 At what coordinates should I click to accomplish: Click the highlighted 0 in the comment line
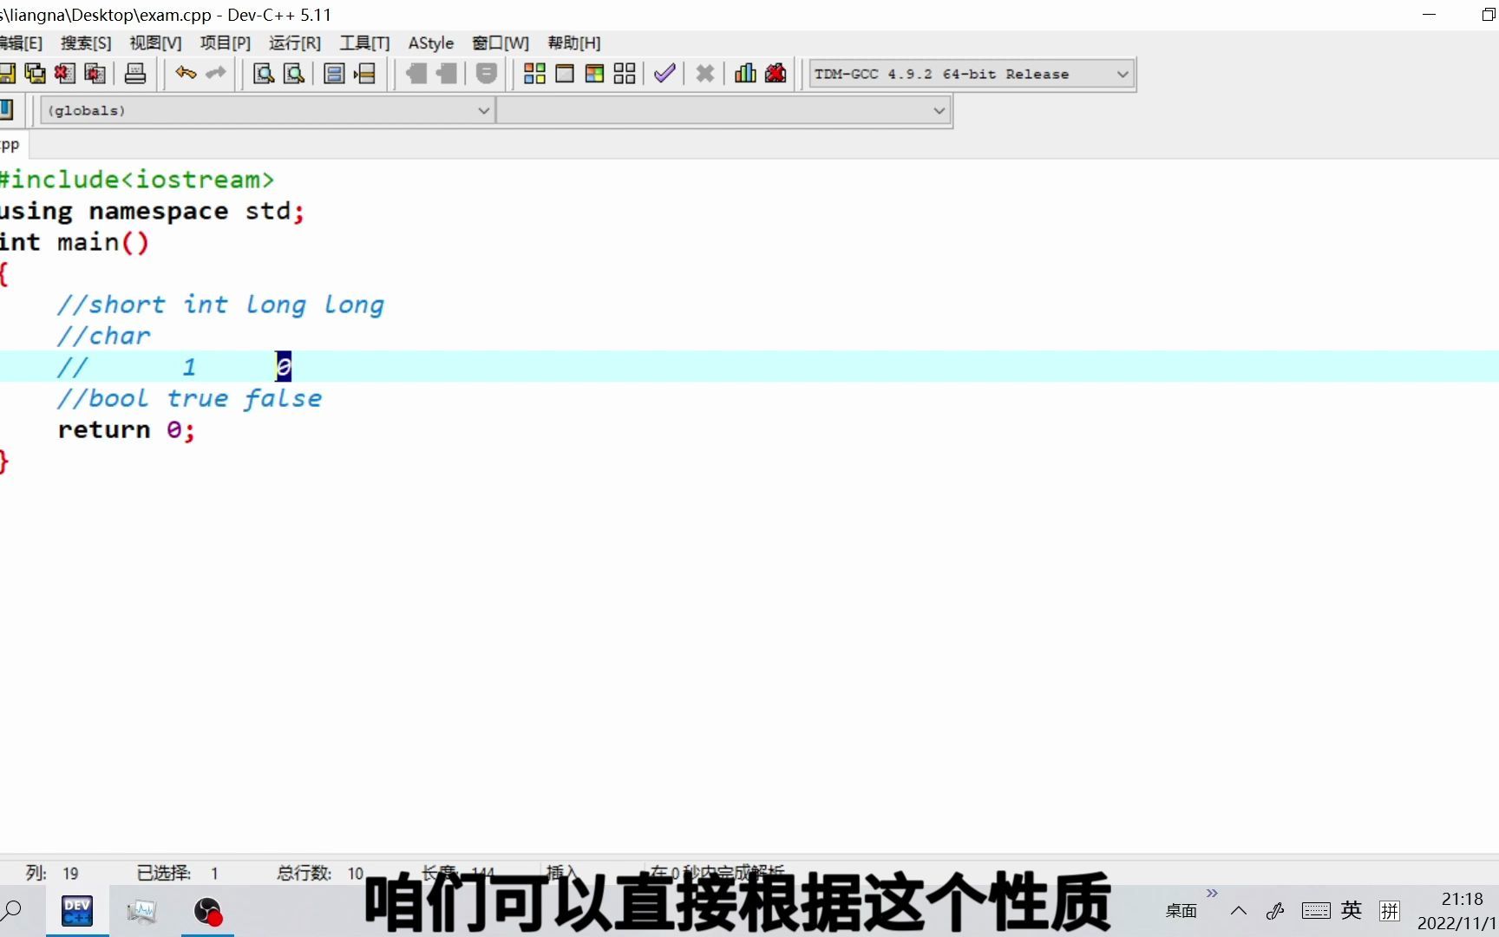(284, 367)
